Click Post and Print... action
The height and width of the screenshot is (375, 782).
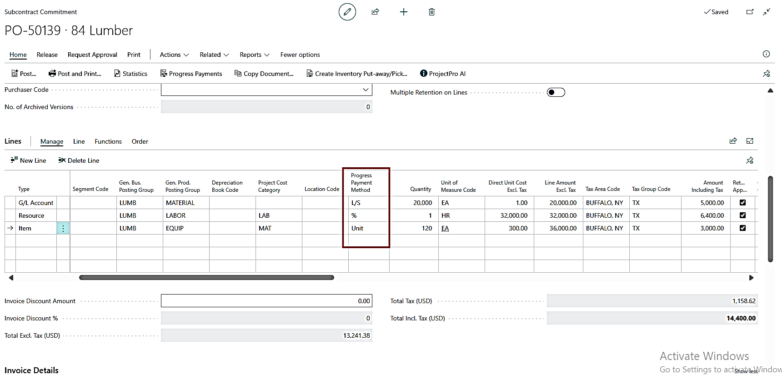(x=75, y=74)
